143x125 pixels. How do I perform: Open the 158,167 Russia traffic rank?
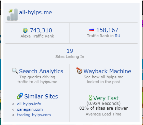(107, 30)
